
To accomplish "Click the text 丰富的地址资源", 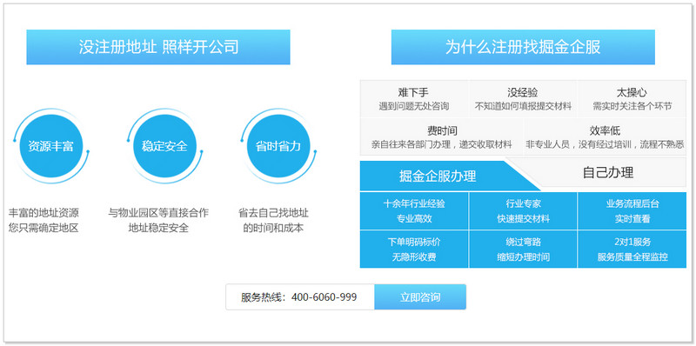I will point(43,212).
